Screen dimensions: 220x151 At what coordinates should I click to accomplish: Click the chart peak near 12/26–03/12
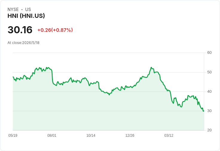pyautogui.click(x=151, y=67)
